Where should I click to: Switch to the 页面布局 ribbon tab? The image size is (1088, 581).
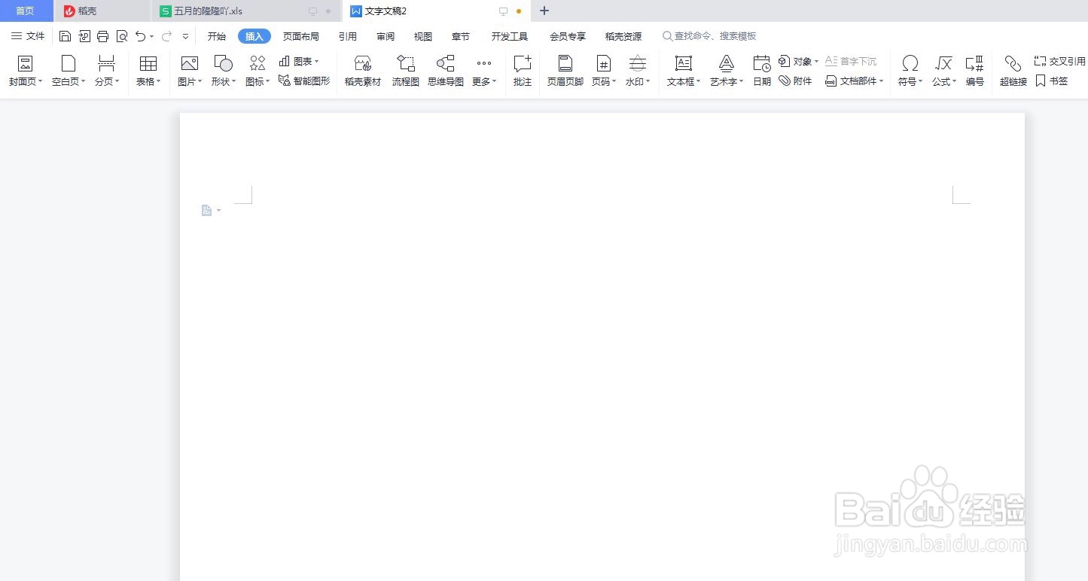coord(301,35)
